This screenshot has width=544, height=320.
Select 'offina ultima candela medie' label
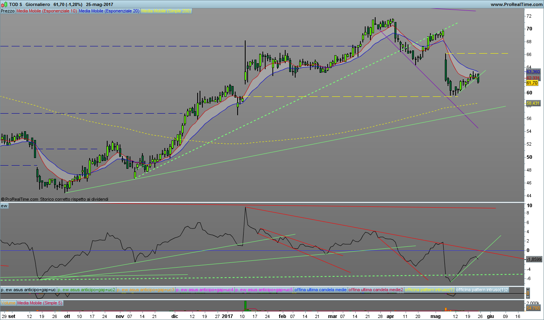point(320,289)
